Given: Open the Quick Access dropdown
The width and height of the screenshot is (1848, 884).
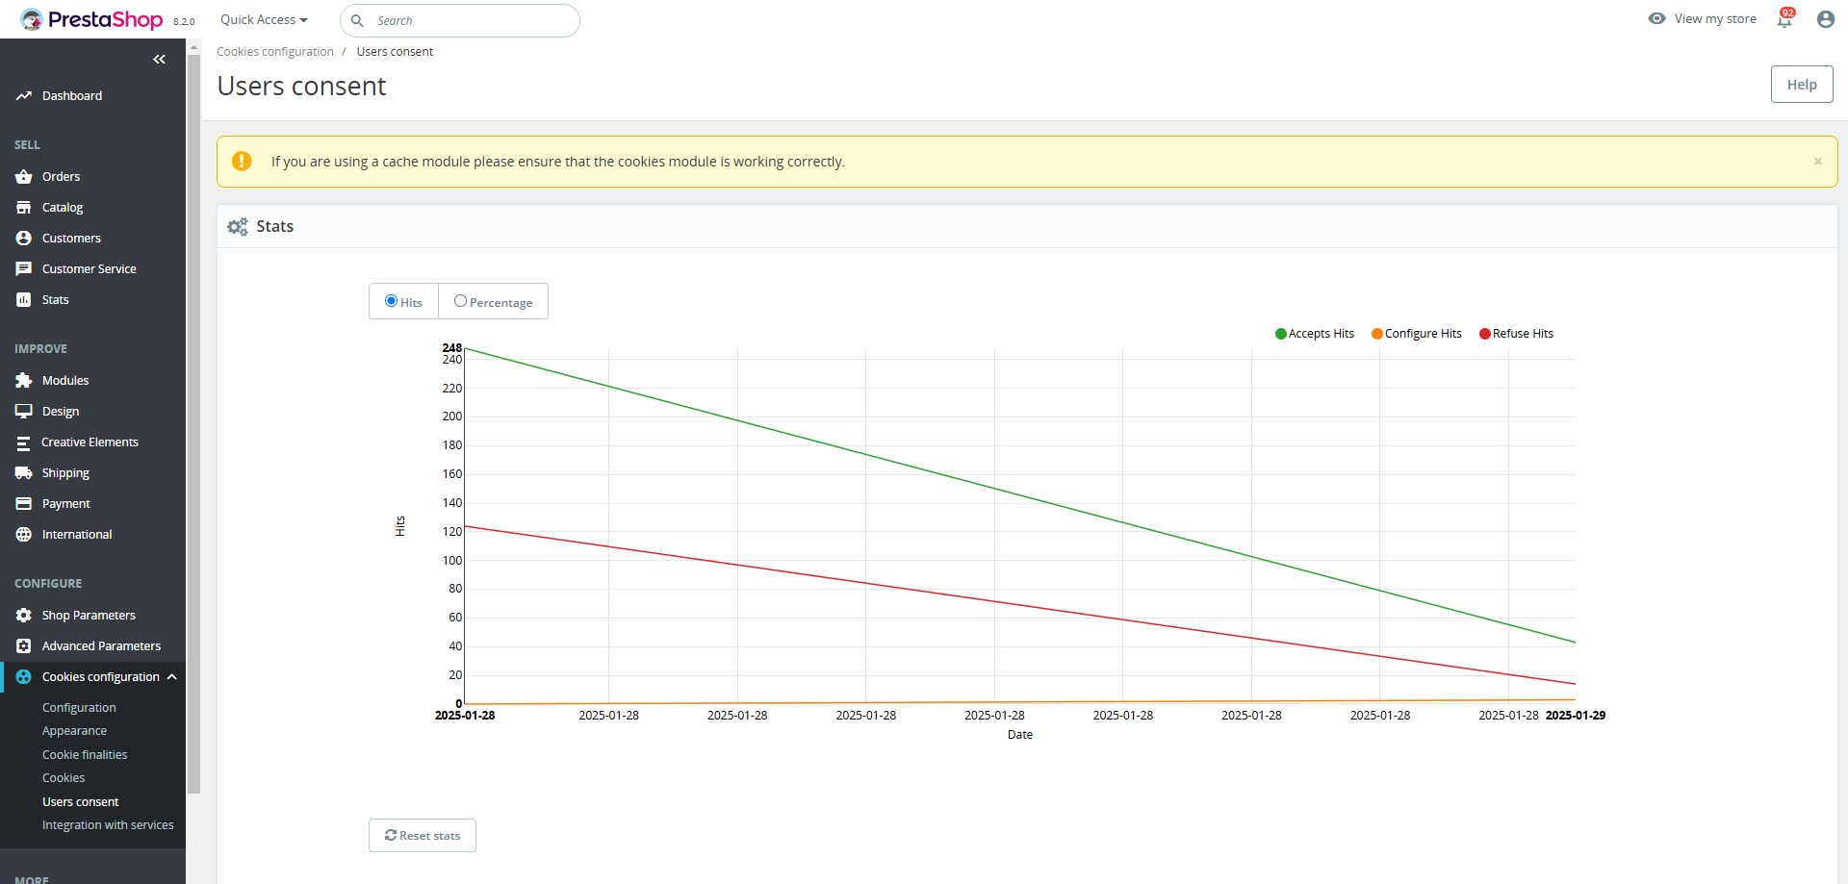Looking at the screenshot, I should click(264, 20).
